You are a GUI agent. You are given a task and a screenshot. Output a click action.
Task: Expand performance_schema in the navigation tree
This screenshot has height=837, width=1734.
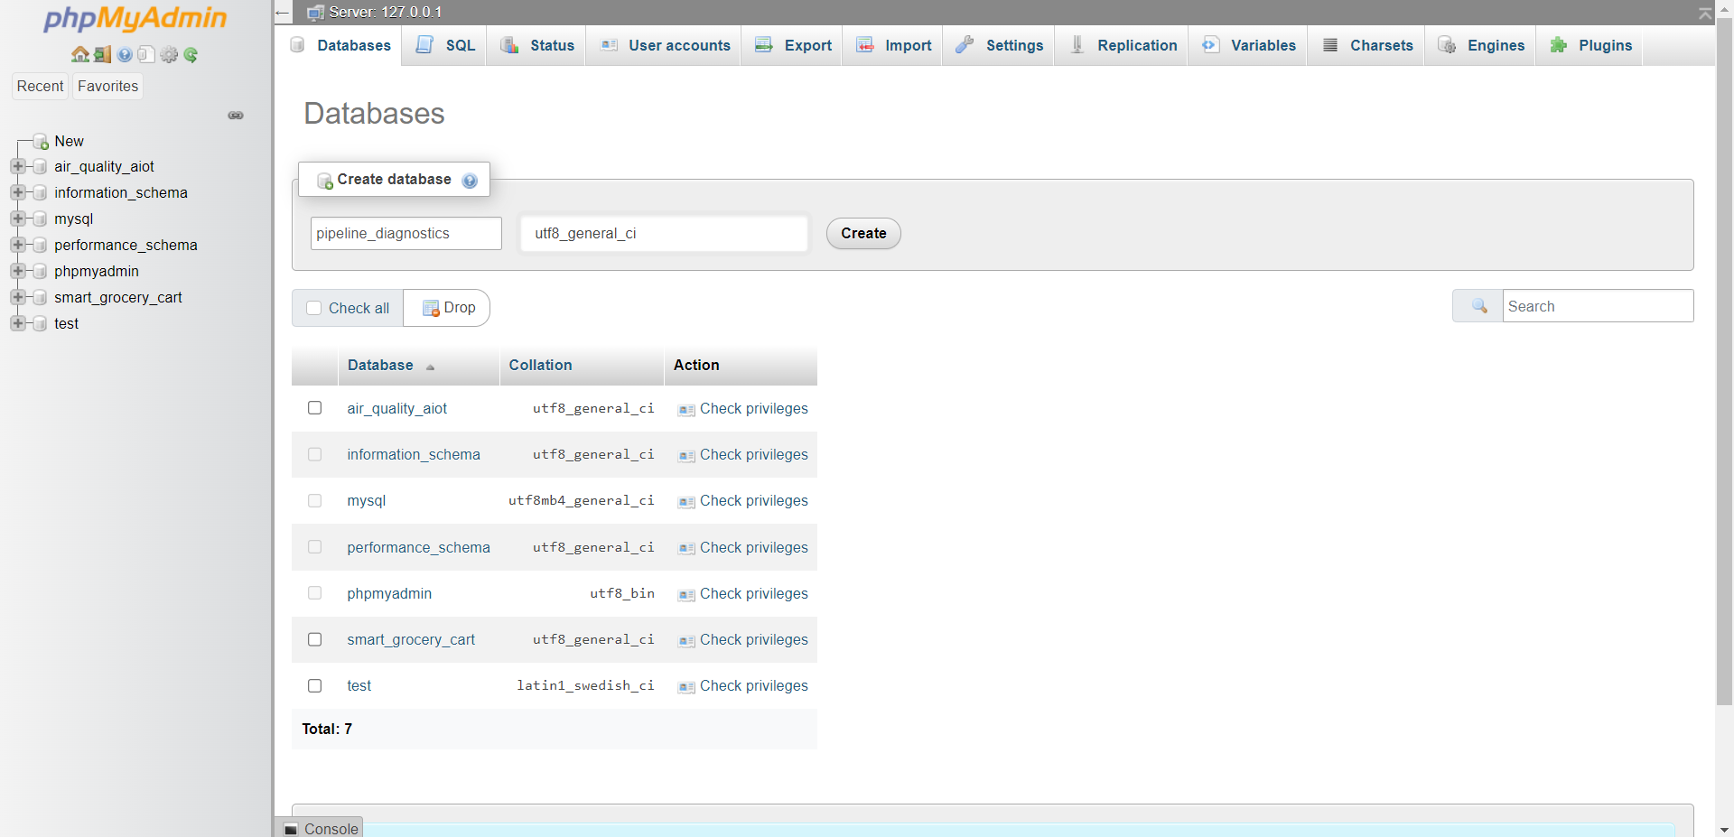coord(17,246)
